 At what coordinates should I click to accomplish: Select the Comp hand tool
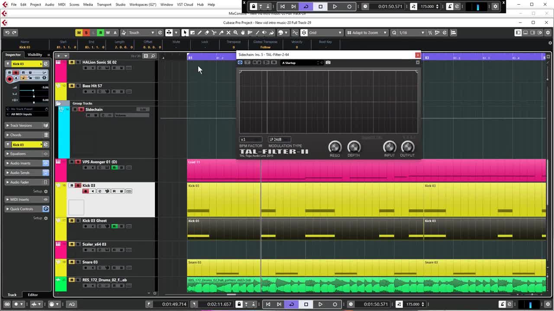tap(243, 32)
